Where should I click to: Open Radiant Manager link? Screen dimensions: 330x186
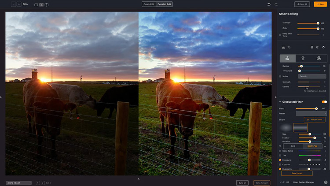coord(304,182)
